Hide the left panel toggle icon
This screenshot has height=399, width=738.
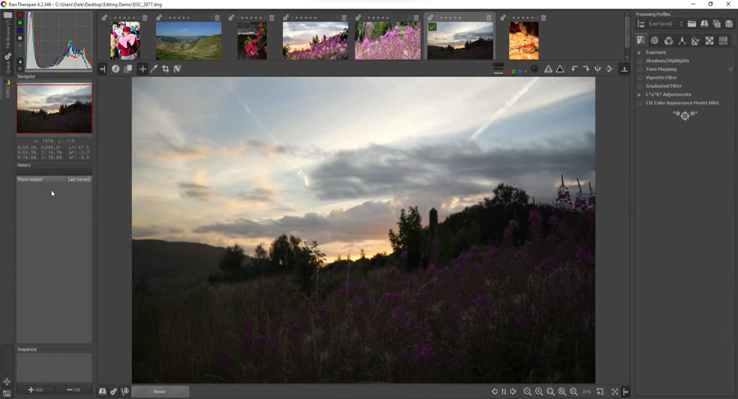pos(103,69)
